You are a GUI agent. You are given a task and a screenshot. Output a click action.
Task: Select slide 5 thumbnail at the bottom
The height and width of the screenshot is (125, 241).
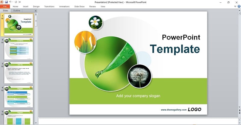click(19, 117)
